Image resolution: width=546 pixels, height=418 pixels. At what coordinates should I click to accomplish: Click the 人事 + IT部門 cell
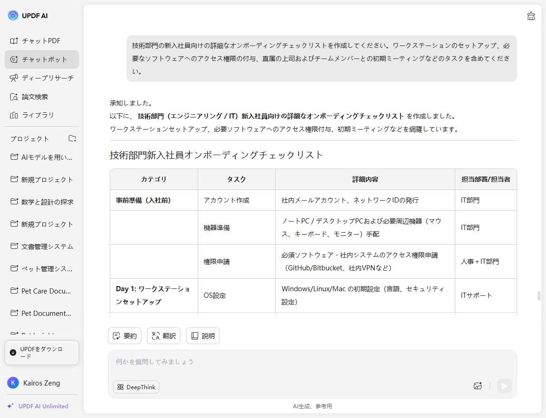point(486,261)
